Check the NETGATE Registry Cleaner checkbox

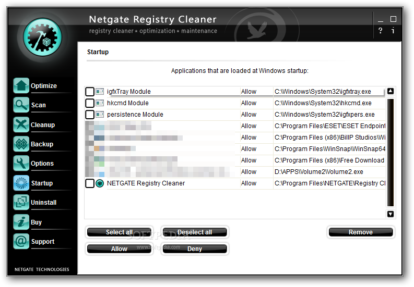90,183
